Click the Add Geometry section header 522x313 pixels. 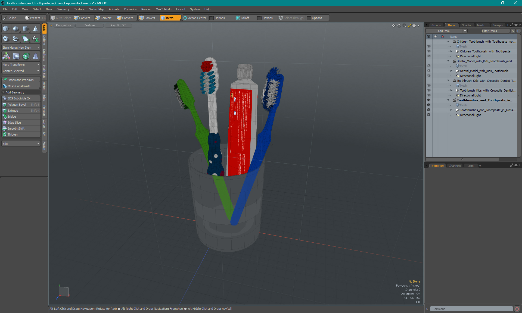point(21,92)
